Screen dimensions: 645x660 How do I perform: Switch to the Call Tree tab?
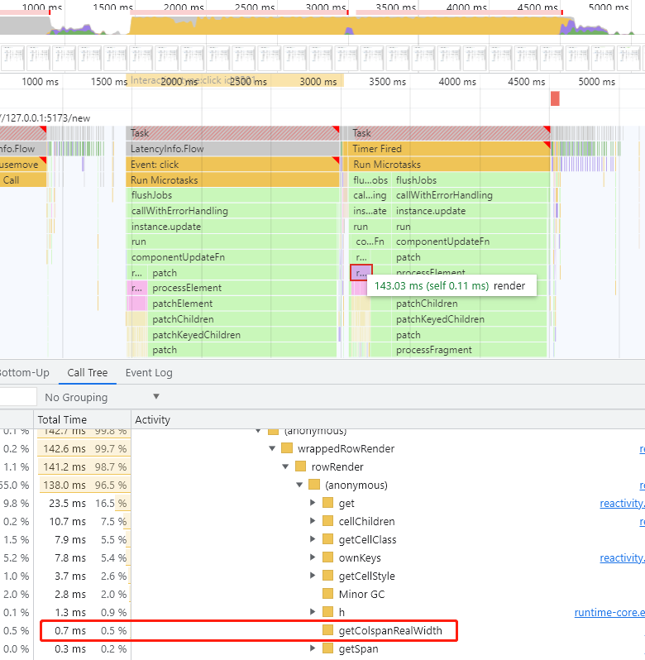[x=88, y=373]
